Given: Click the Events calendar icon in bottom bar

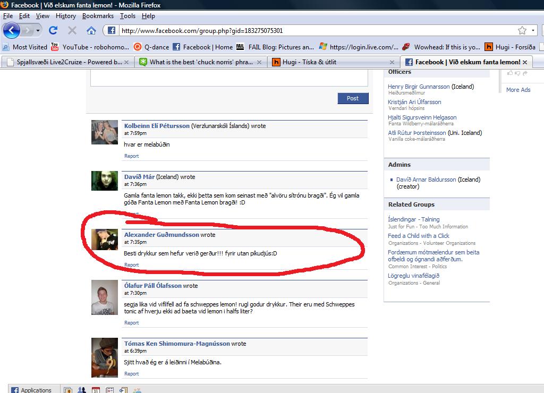Looking at the screenshot, I should click(x=96, y=390).
